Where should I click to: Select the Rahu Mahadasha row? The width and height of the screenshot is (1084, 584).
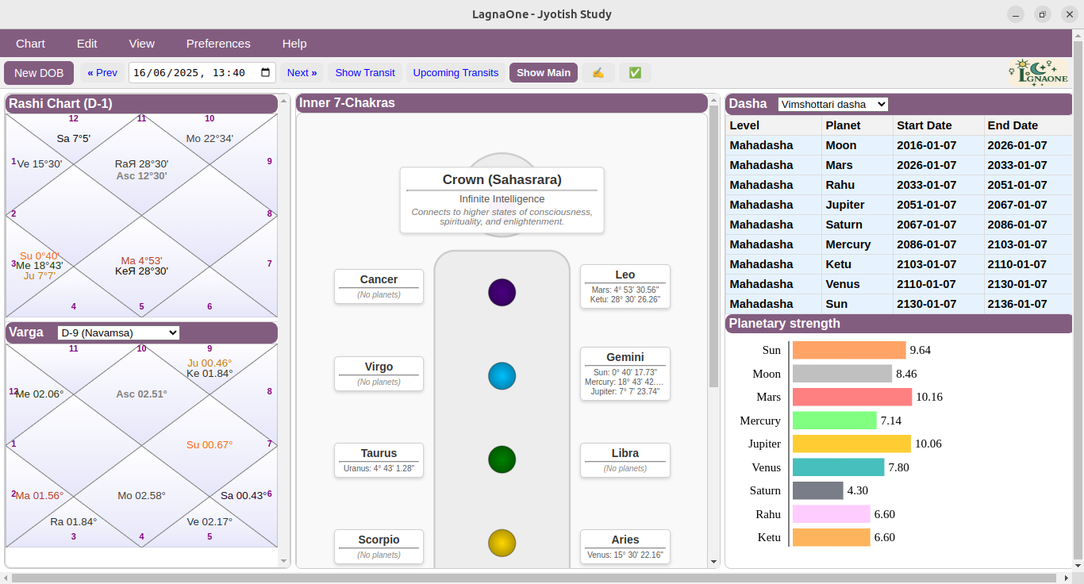(x=899, y=185)
